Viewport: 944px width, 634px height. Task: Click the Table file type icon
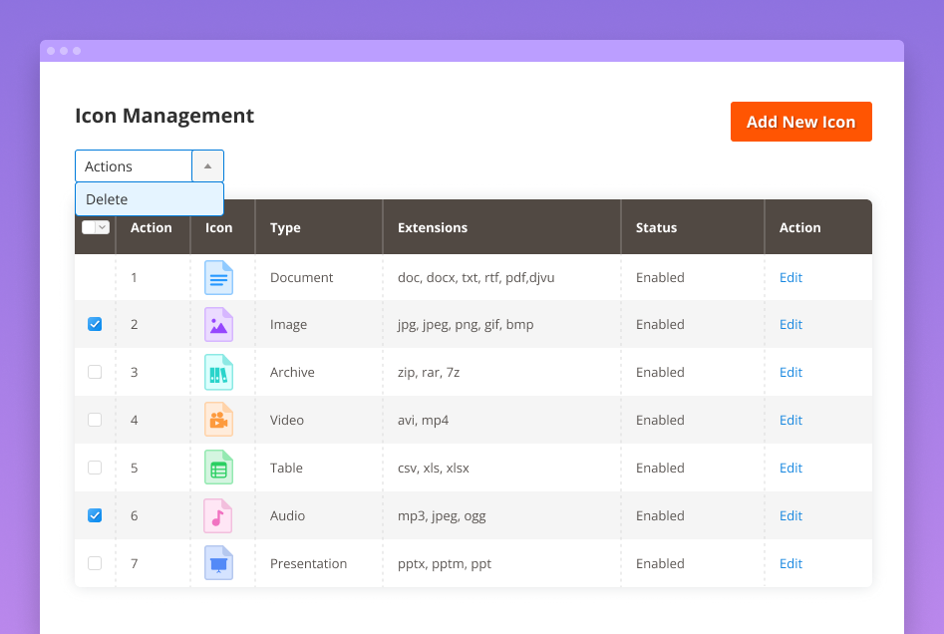coord(219,468)
